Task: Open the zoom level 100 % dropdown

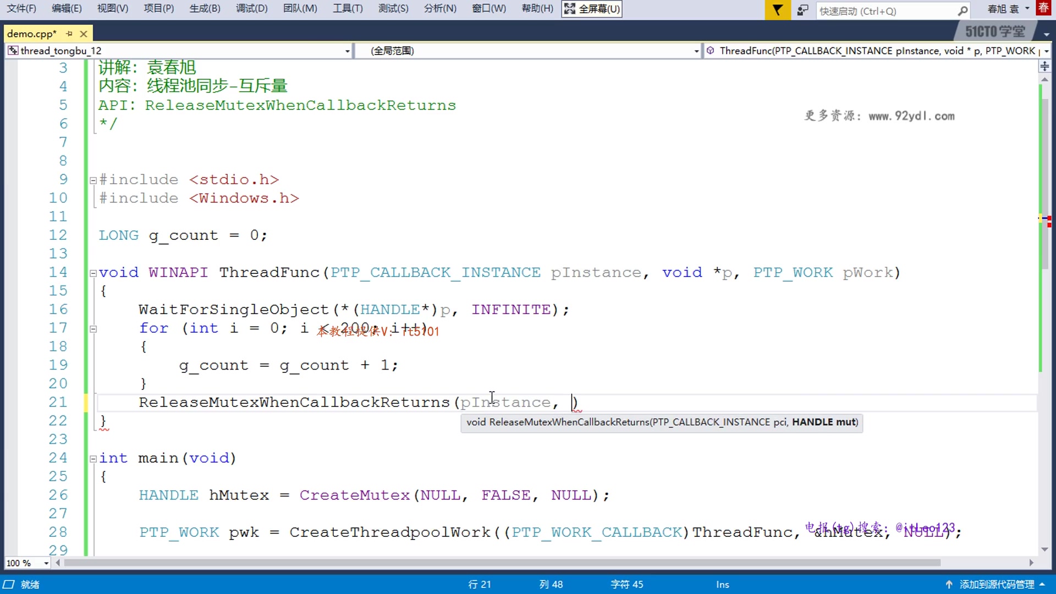Action: [x=46, y=563]
